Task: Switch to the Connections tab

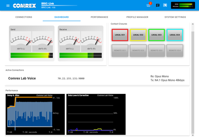Action: point(24,17)
